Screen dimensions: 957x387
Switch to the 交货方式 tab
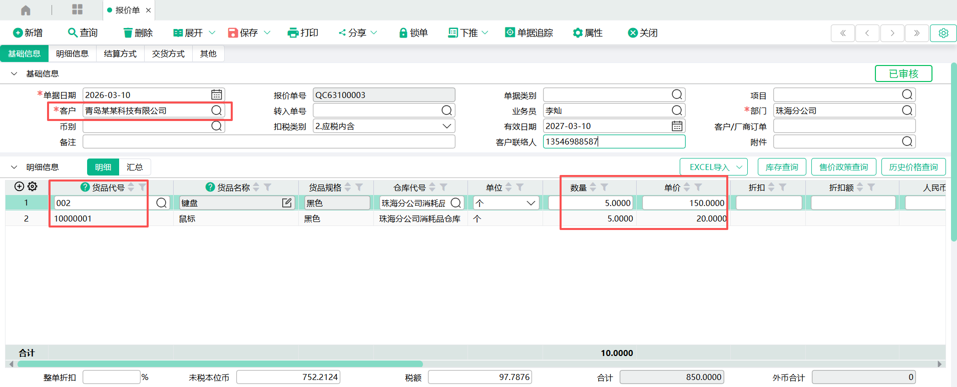click(x=168, y=53)
